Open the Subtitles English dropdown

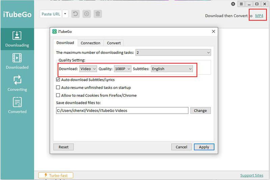[x=172, y=69]
